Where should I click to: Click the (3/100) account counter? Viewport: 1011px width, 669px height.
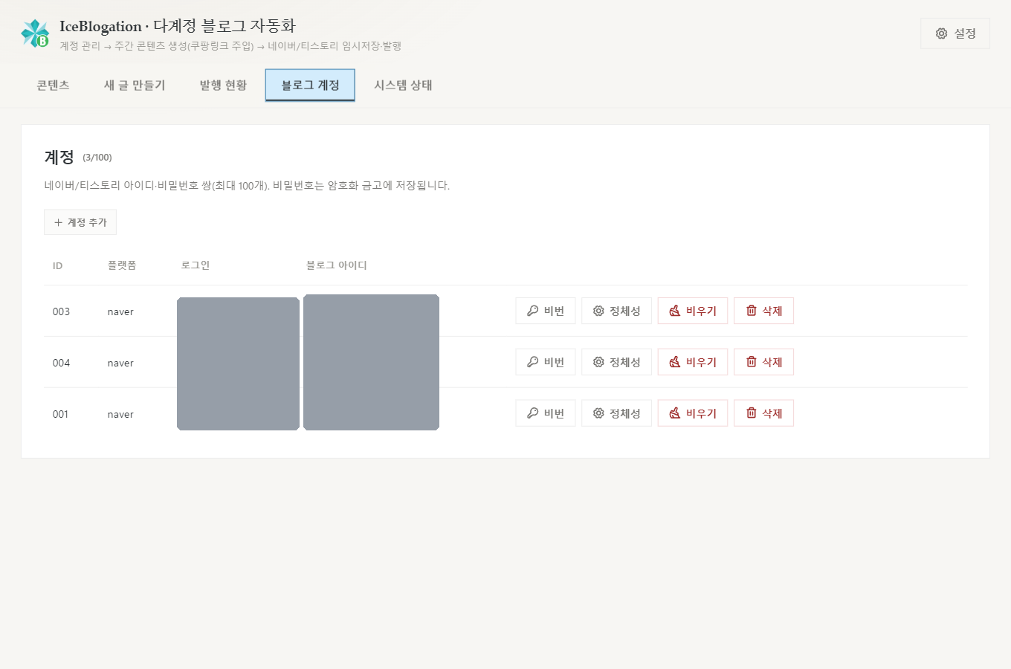point(97,158)
